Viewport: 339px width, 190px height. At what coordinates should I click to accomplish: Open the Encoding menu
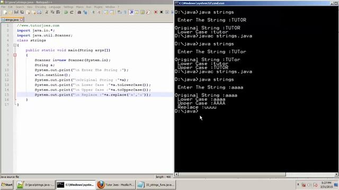pos(41,7)
